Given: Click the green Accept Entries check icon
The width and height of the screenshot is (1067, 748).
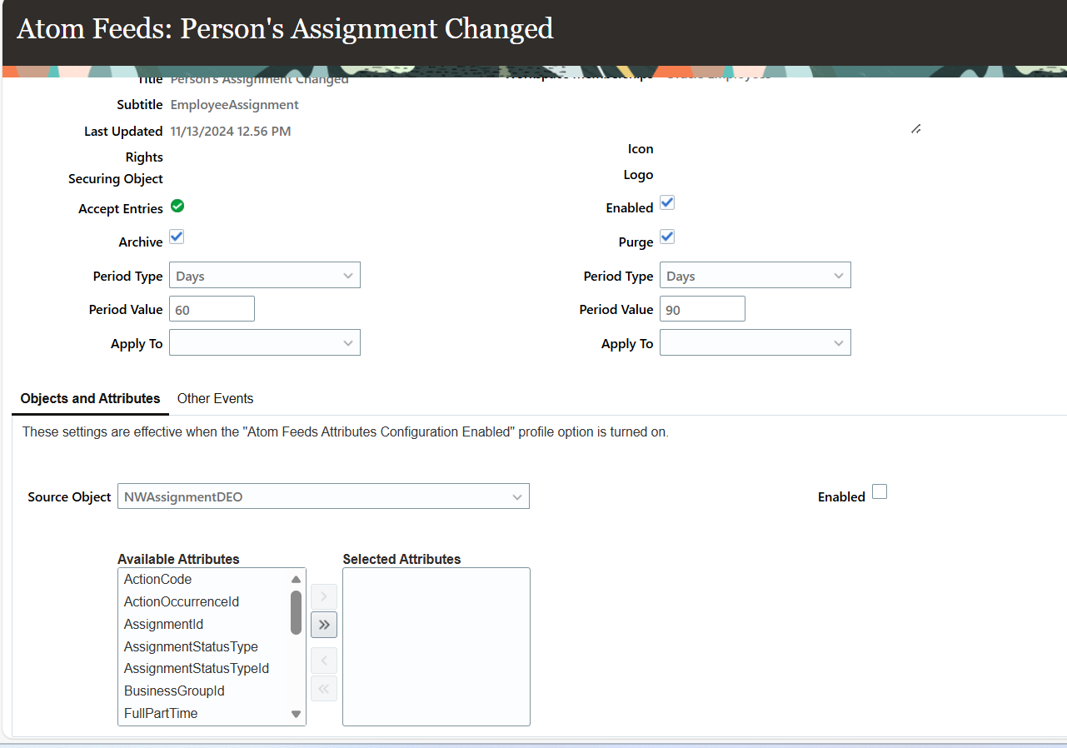Looking at the screenshot, I should pyautogui.click(x=177, y=206).
